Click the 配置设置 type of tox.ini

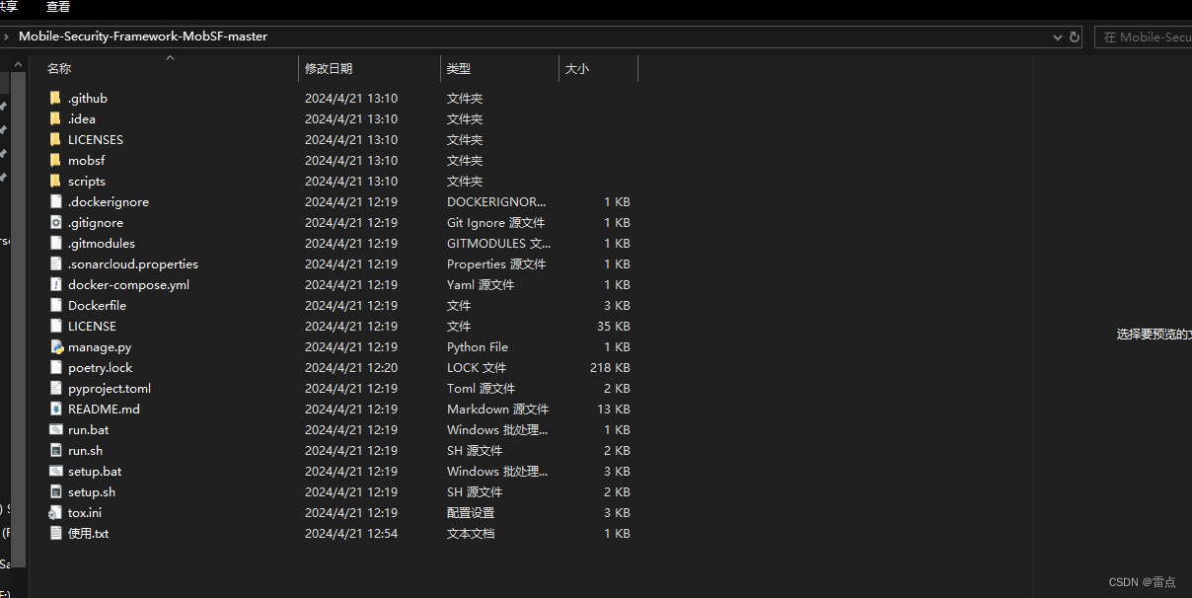pos(471,512)
